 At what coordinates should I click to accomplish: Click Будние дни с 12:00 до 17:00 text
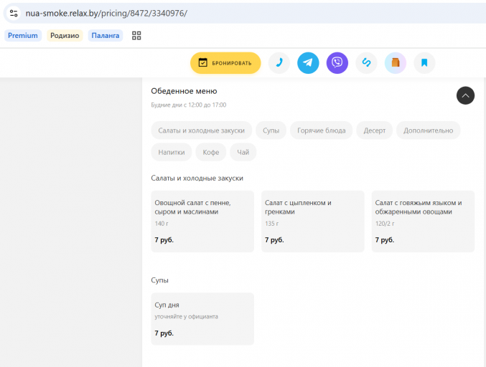[x=189, y=105]
